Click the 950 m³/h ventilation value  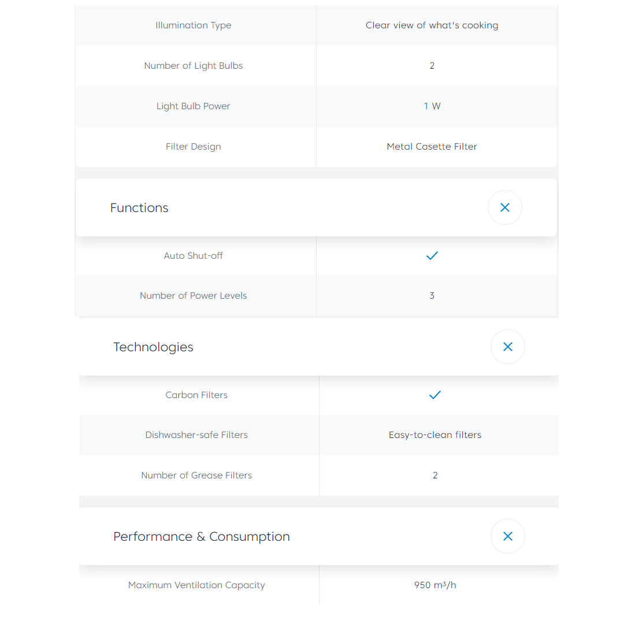434,585
